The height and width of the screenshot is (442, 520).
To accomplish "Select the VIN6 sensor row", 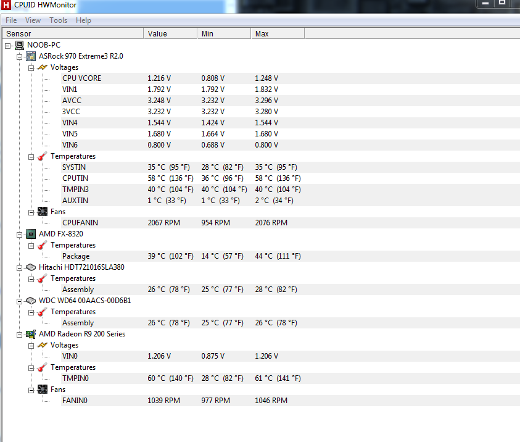I will point(291,145).
